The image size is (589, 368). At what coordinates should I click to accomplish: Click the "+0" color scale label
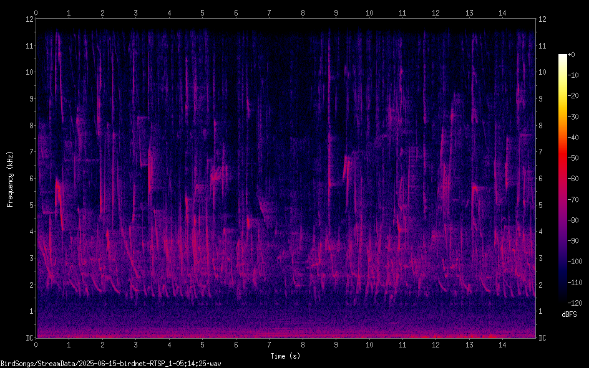[x=571, y=55]
